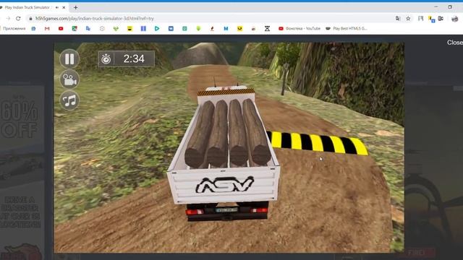Open the profile avatar in the toolbar
Viewport: 463px width, 260px height.
point(455,19)
